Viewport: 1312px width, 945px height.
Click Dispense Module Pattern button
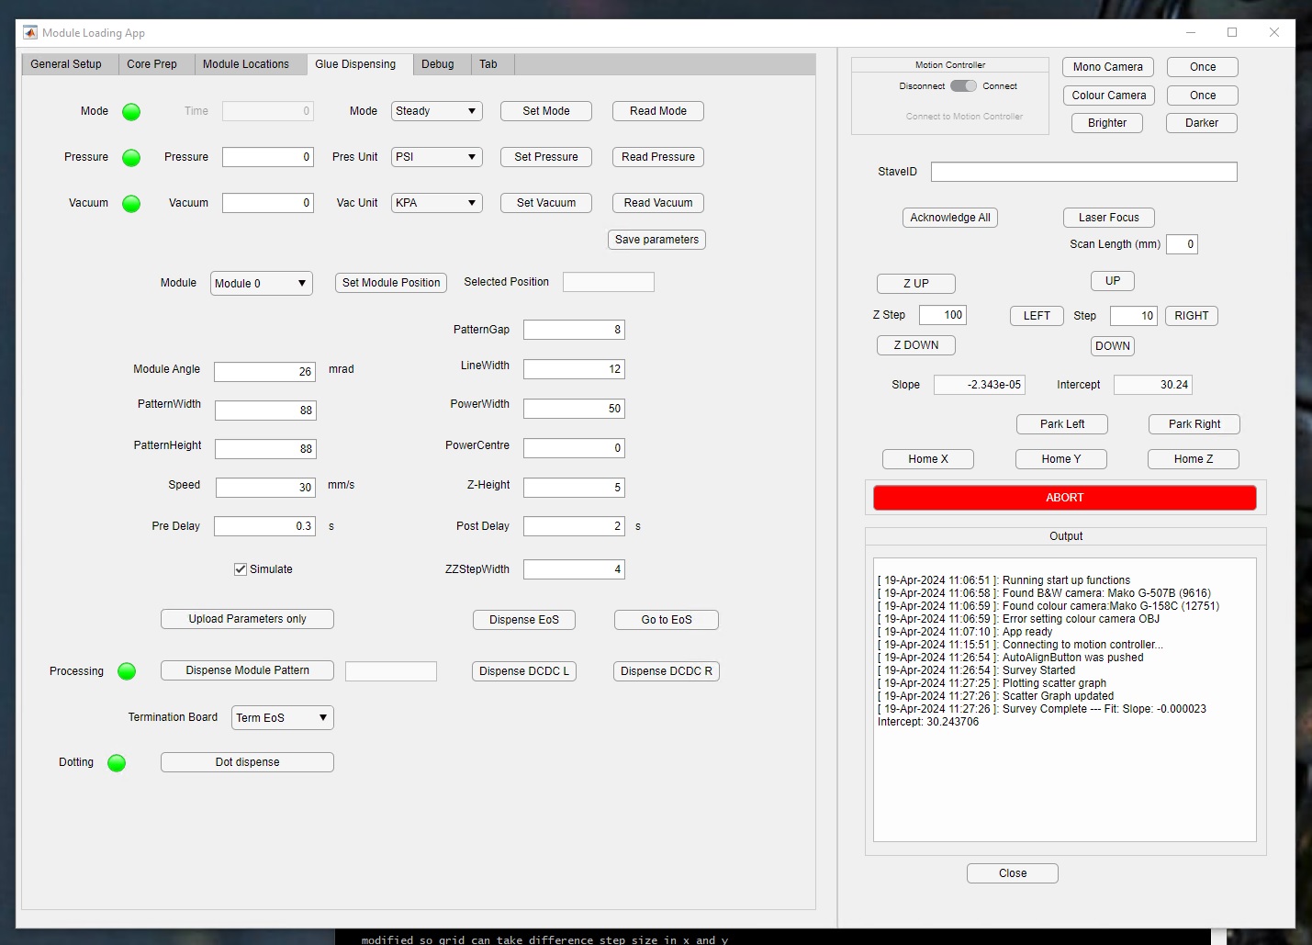tap(247, 670)
